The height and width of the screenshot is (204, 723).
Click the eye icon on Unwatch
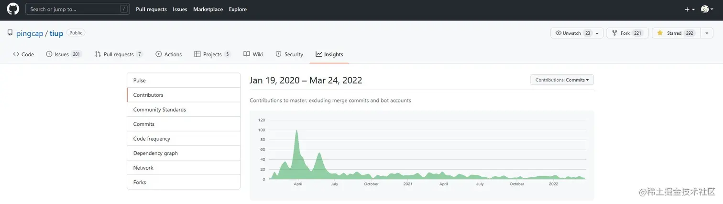[559, 33]
